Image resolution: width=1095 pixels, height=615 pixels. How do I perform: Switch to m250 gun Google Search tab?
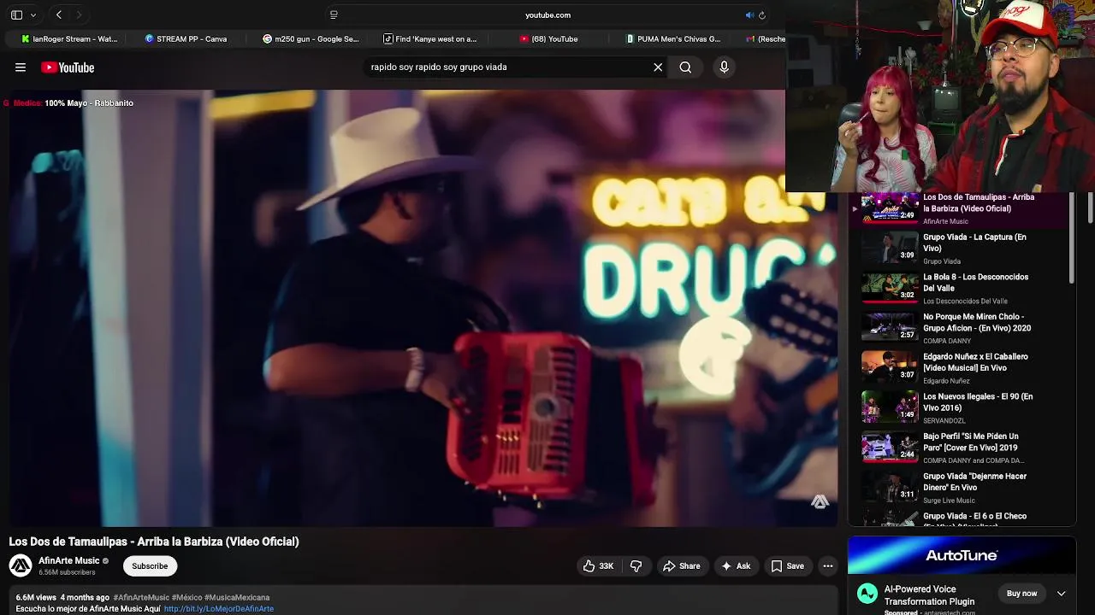(311, 38)
